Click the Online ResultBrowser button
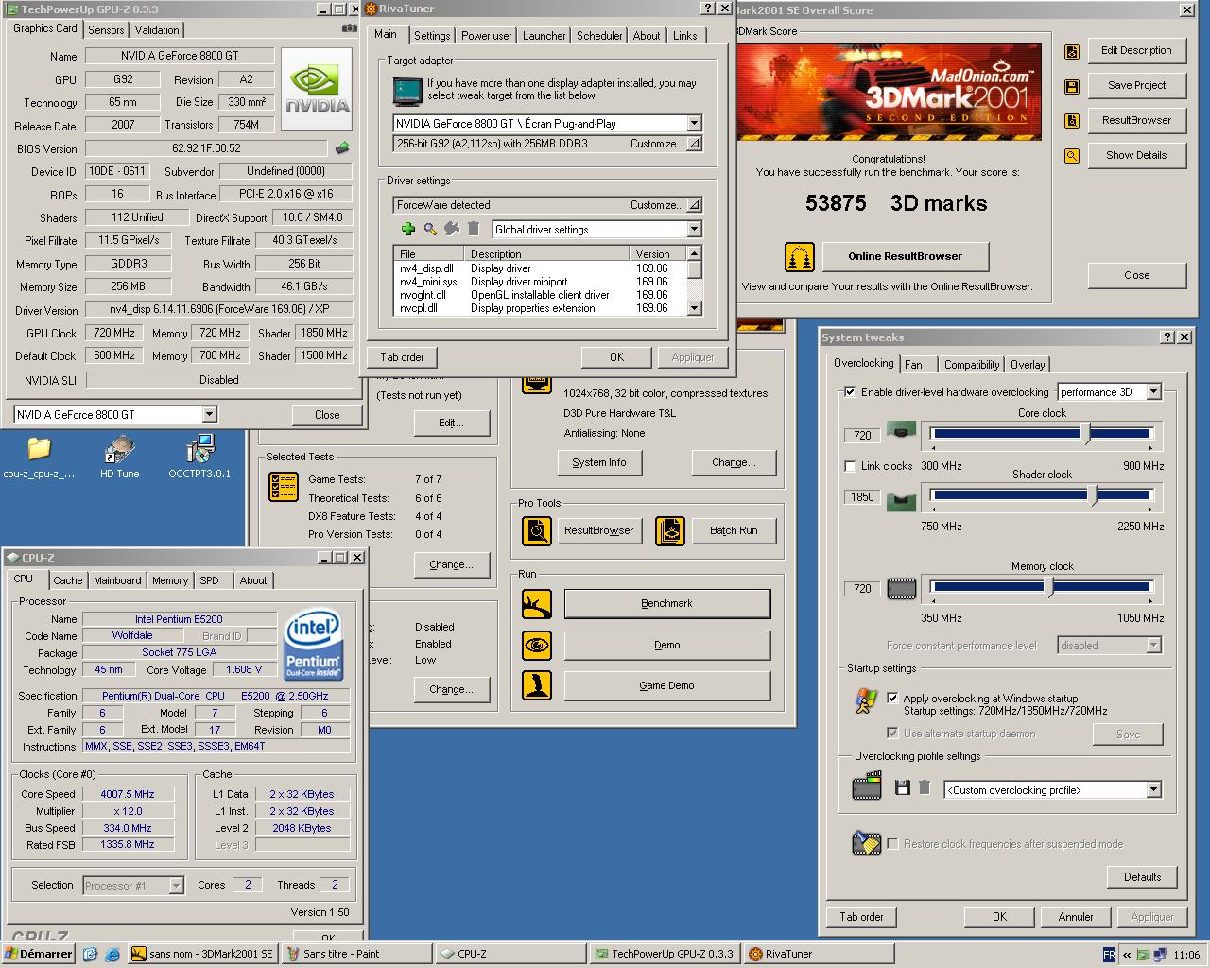1210x968 pixels. pyautogui.click(x=905, y=256)
